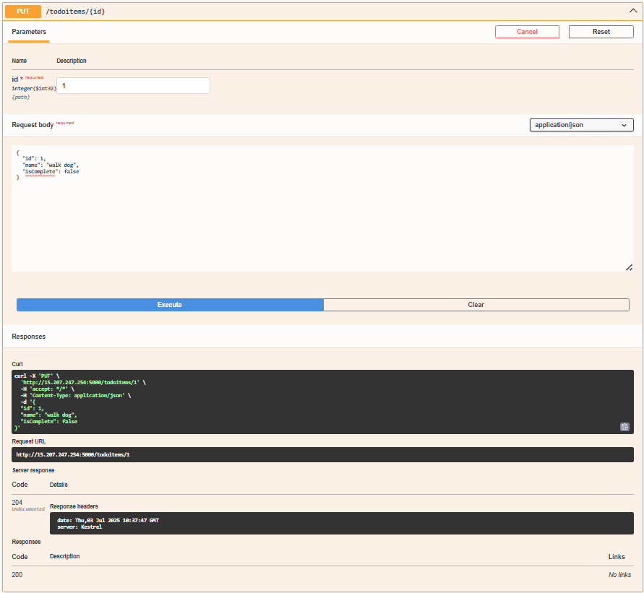The image size is (644, 593).
Task: Click the Undocumented label under 204
Action: coord(28,509)
